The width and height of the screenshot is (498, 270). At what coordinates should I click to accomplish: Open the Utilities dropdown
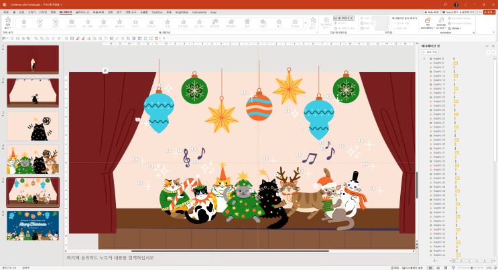tap(454, 28)
